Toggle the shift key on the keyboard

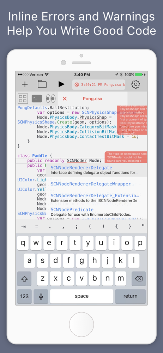pyautogui.click(x=24, y=279)
